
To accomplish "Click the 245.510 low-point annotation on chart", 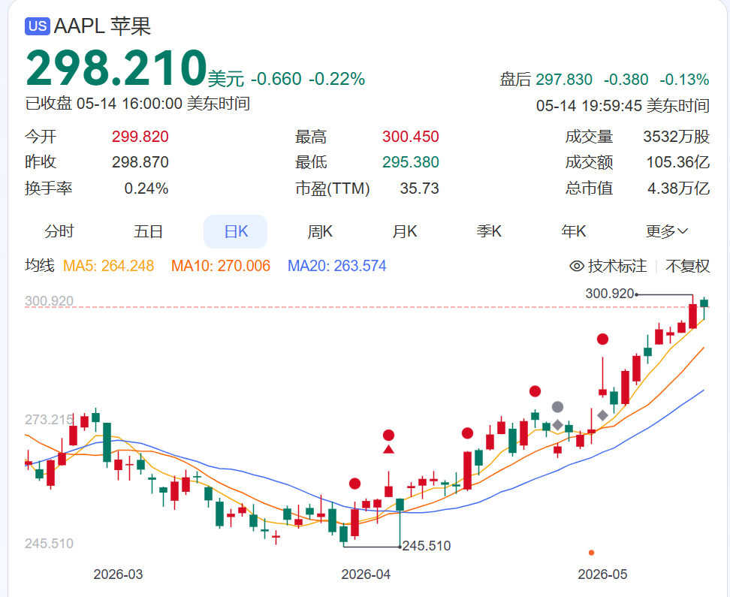I will [427, 546].
